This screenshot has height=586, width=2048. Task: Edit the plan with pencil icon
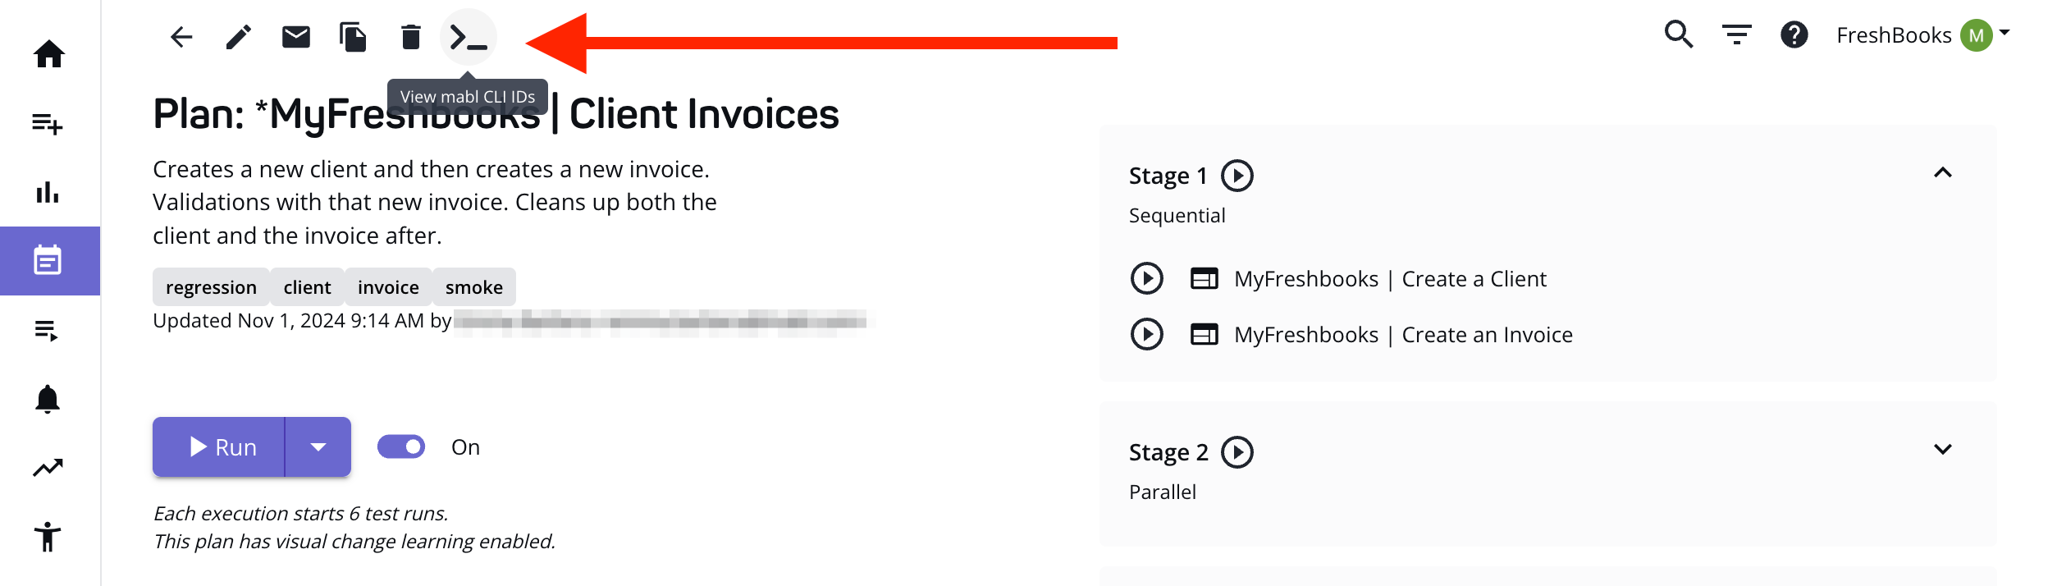coord(239,37)
